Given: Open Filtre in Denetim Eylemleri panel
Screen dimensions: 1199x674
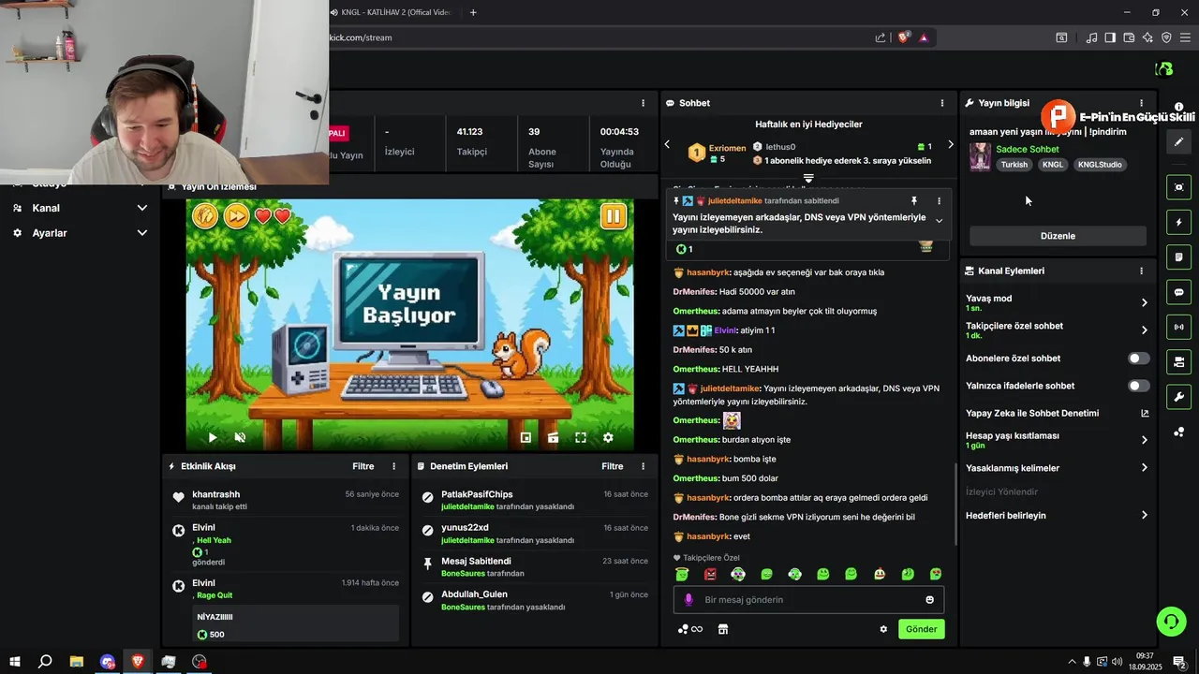Looking at the screenshot, I should (612, 466).
